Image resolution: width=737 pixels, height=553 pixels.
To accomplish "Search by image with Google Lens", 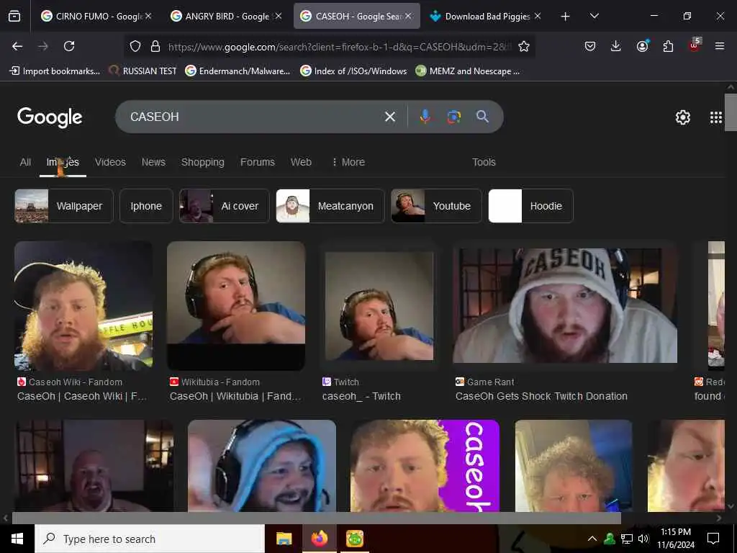I will (x=453, y=117).
